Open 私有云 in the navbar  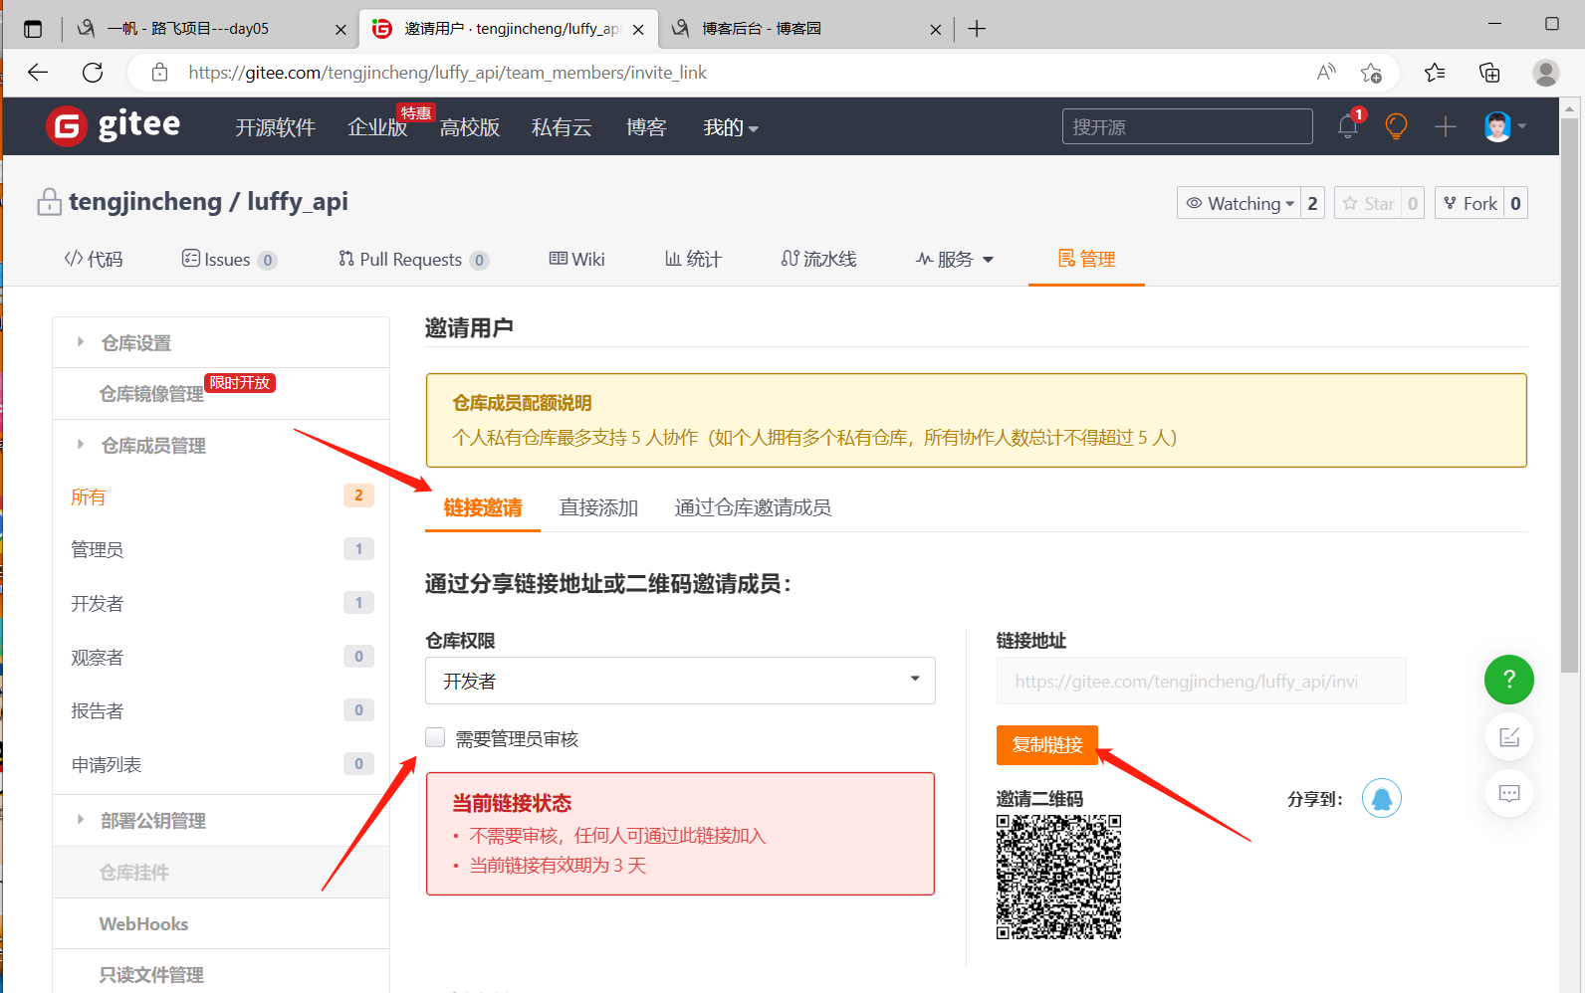(562, 127)
